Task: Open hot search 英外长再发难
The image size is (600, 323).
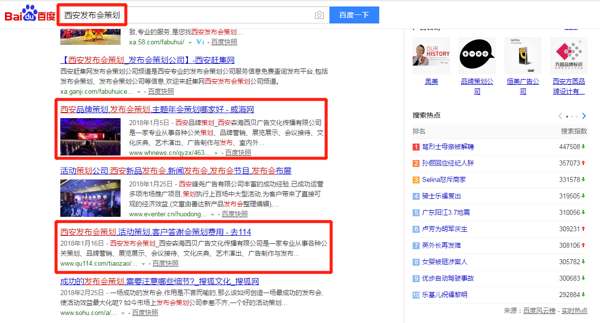Action: coord(442,245)
